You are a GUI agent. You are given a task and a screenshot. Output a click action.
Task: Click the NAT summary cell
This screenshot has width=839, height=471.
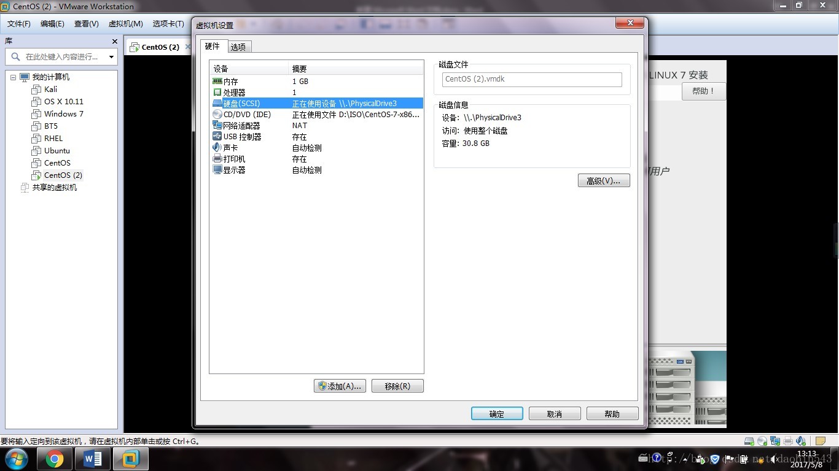(300, 126)
